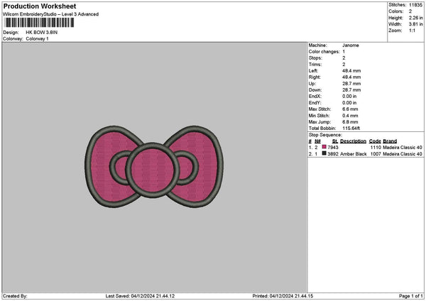Image resolution: width=426 pixels, height=301 pixels.
Task: Click the Width value 3.81 in
Action: 415,24
